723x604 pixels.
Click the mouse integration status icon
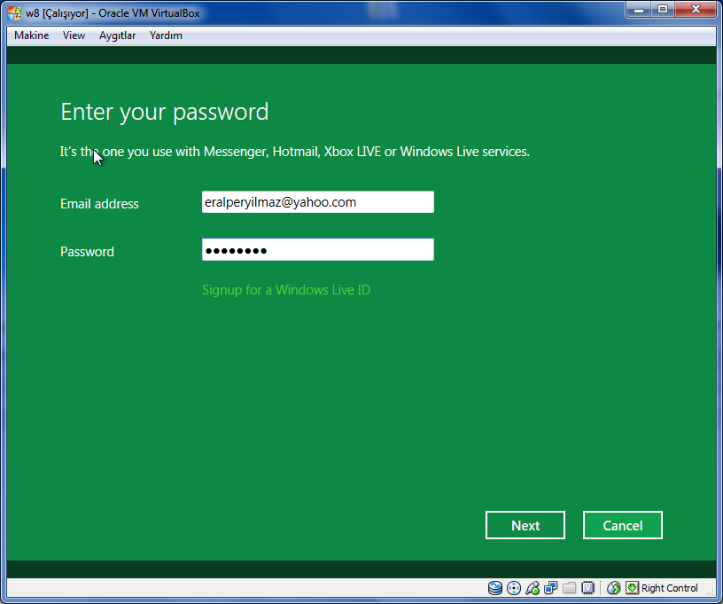[614, 588]
